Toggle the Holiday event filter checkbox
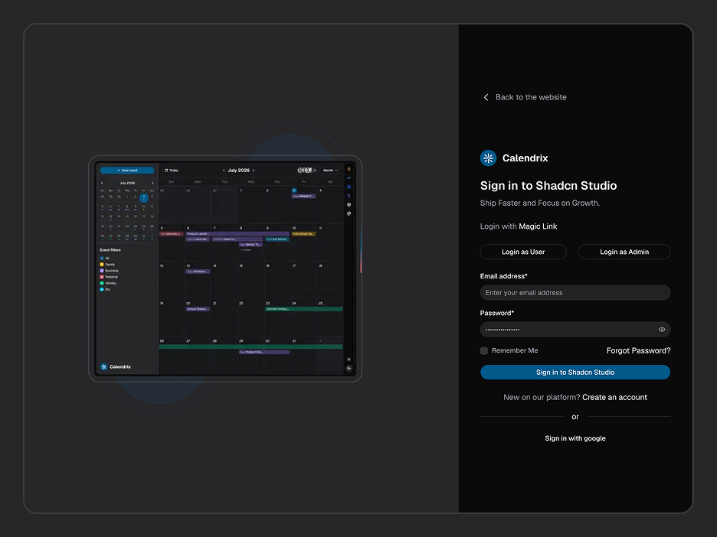717x537 pixels. (102, 283)
